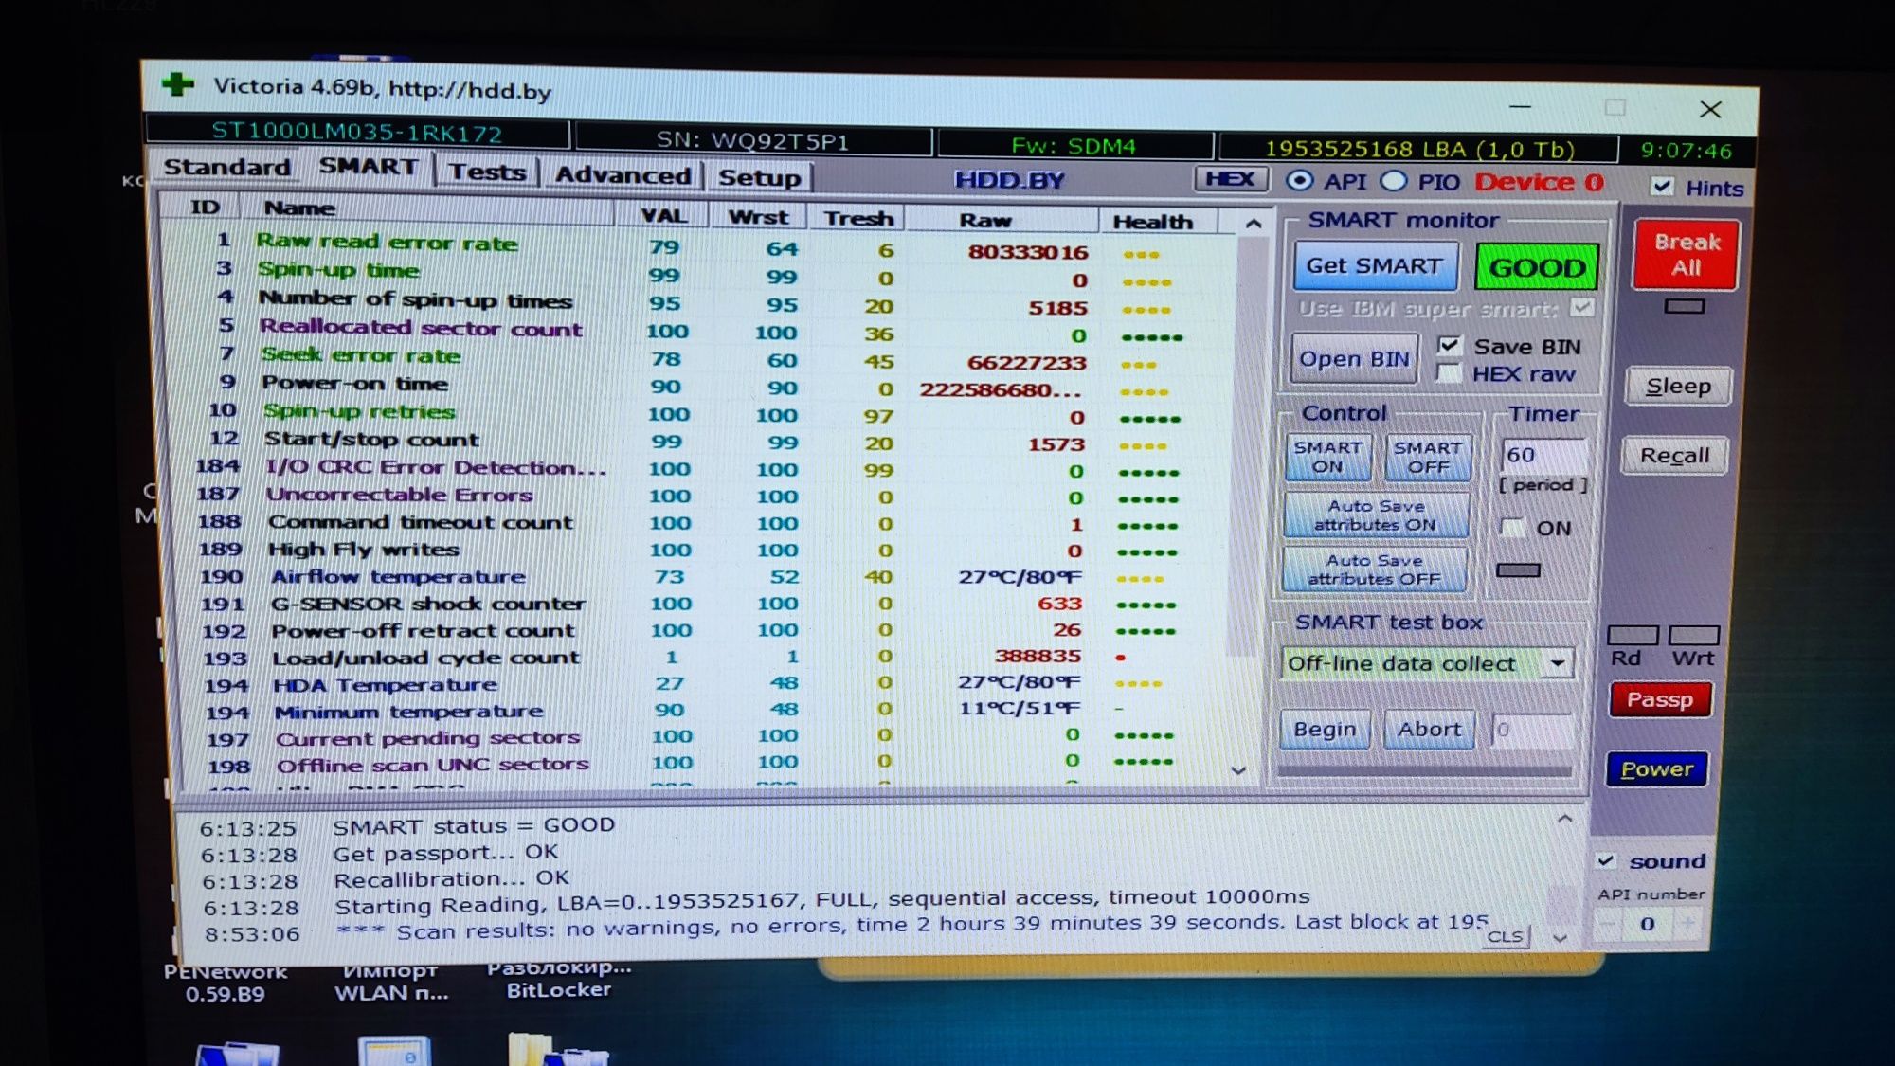This screenshot has width=1895, height=1066.
Task: Click the Begin button in SMART test box
Action: point(1325,730)
